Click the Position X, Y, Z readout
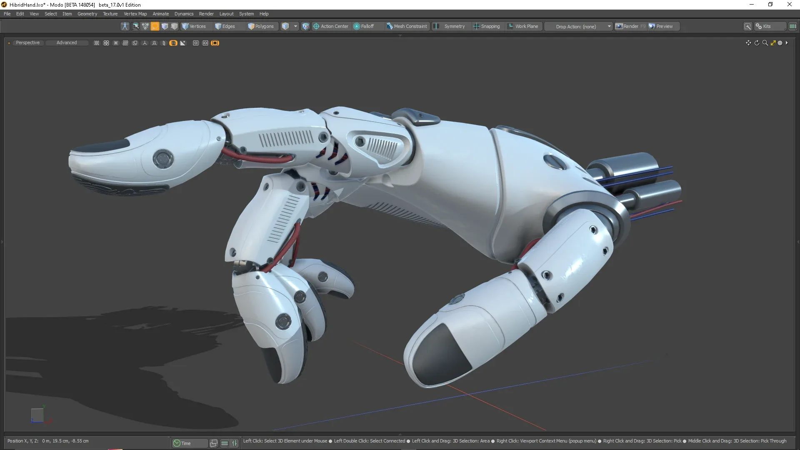 pyautogui.click(x=48, y=441)
